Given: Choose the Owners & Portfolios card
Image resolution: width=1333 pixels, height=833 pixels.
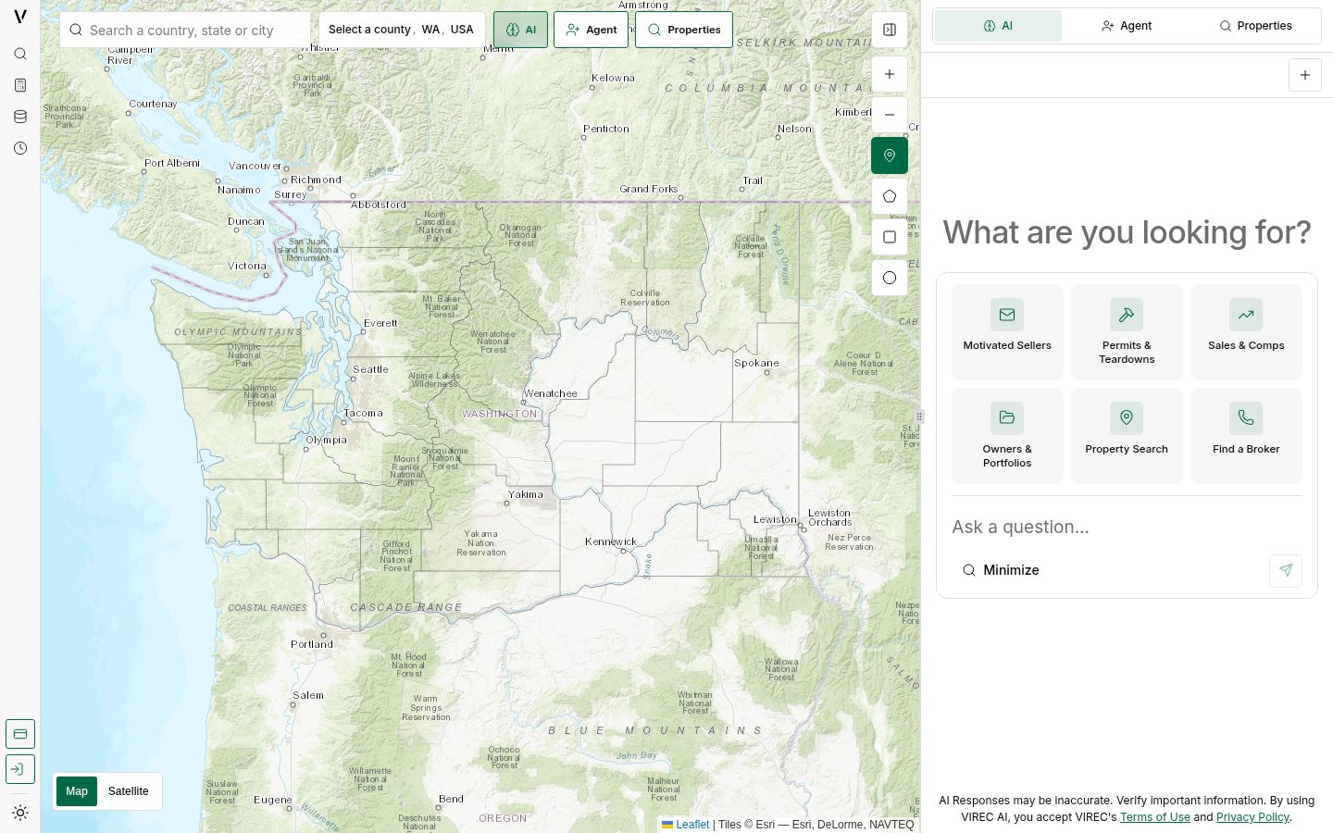Looking at the screenshot, I should (x=1007, y=436).
